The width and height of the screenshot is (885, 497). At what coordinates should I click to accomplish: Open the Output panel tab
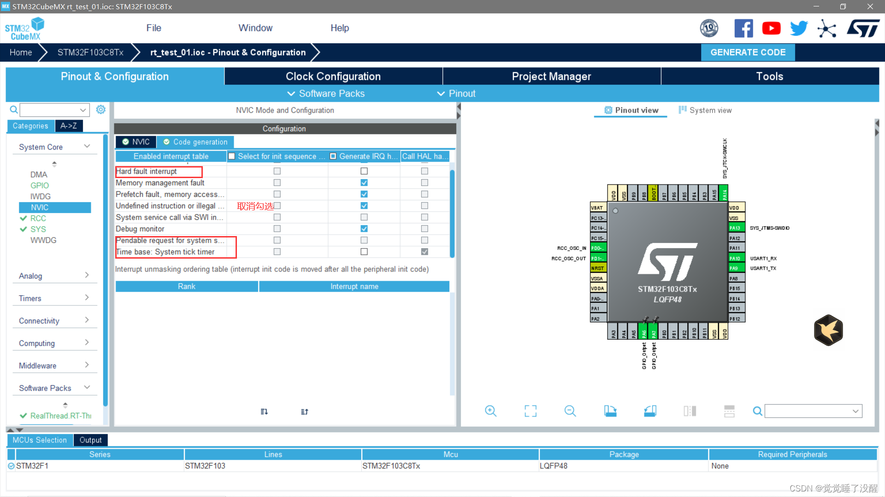90,440
